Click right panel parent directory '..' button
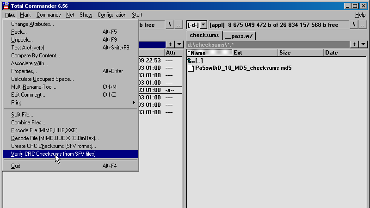This screenshot has height=208, width=370. tap(363, 25)
